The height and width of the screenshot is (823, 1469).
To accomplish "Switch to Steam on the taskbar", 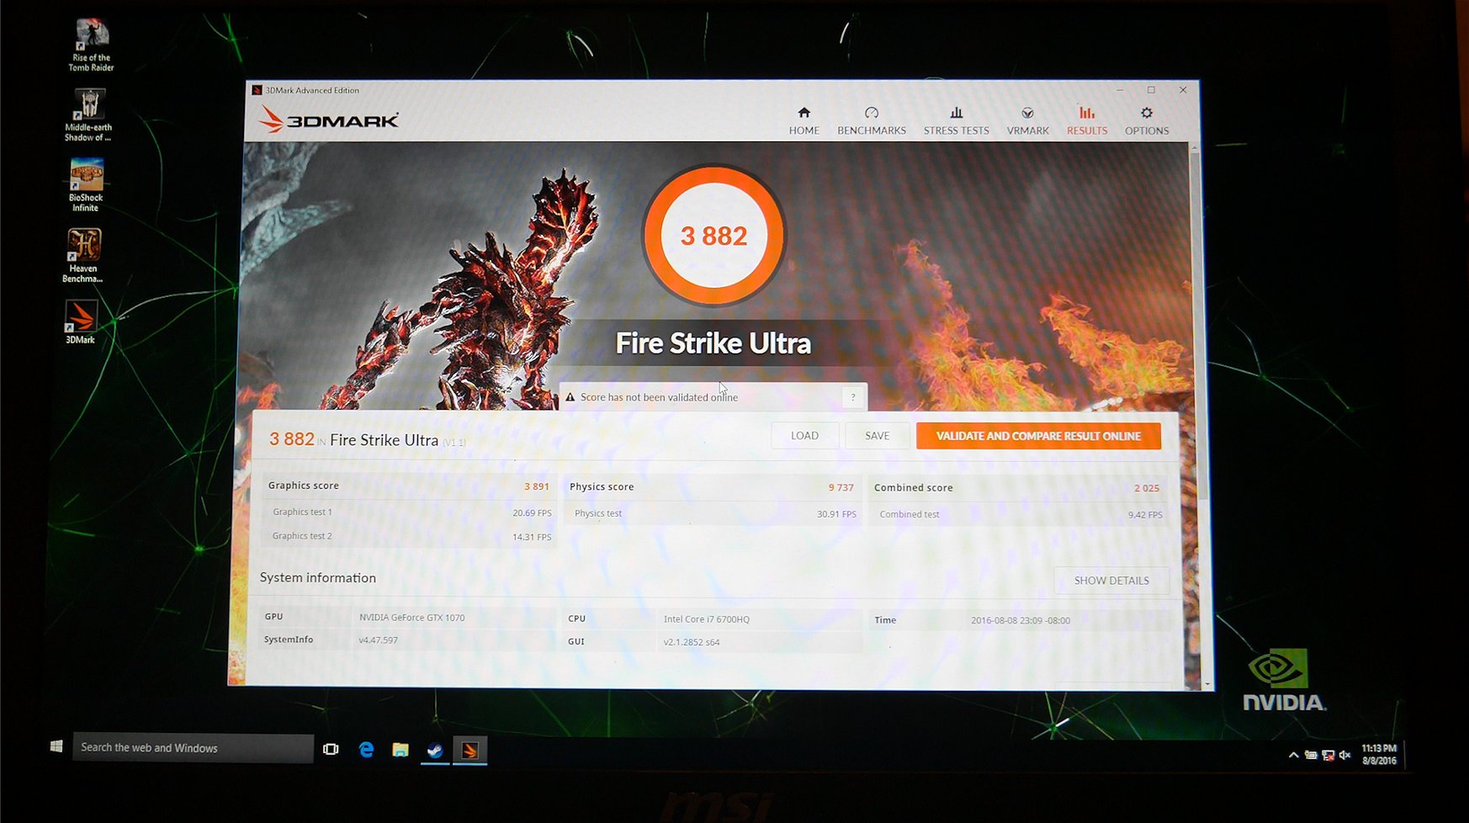I will [435, 750].
